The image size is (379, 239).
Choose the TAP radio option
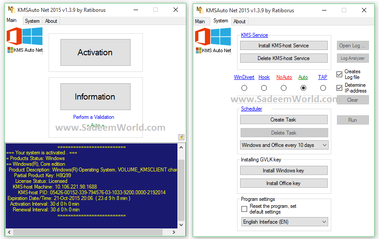coord(323,88)
